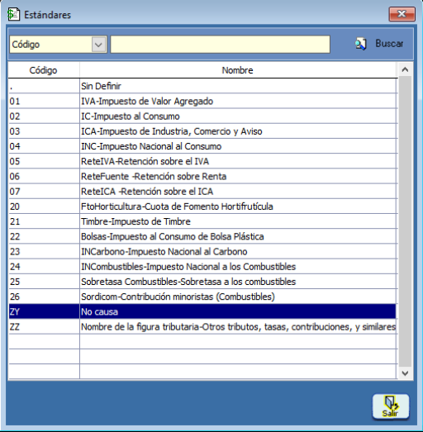Select the highlighted No causa row
This screenshot has height=432, width=423.
[202, 311]
